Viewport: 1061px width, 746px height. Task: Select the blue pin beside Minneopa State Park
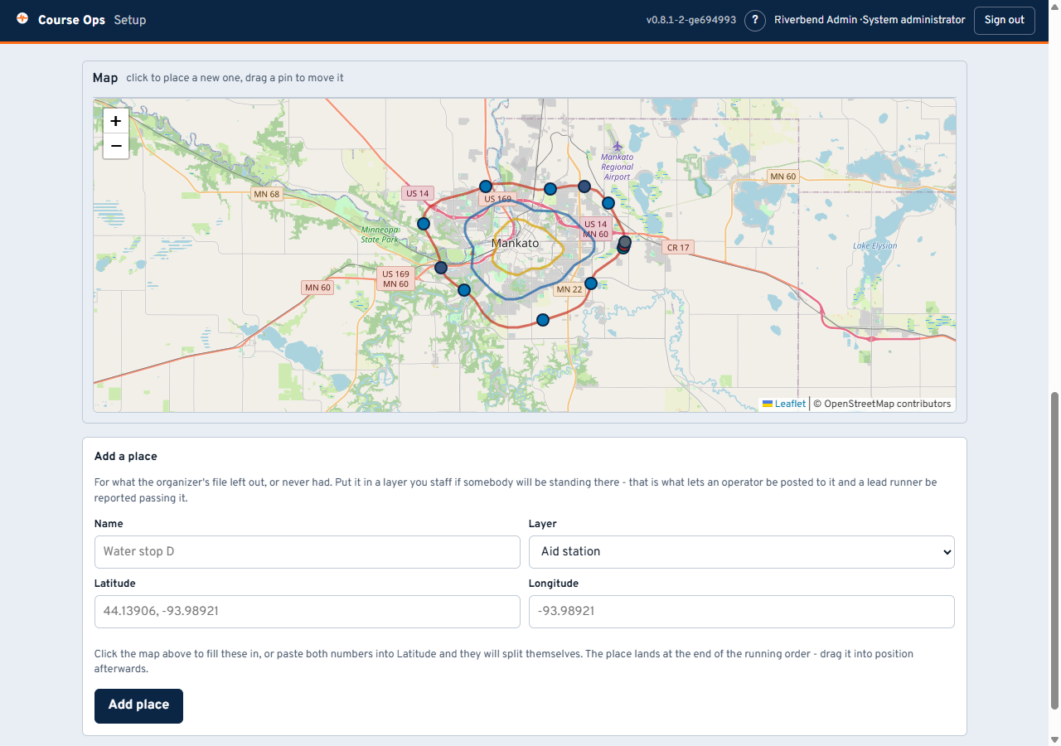(x=424, y=224)
